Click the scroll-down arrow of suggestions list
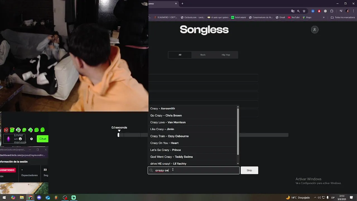This screenshot has width=357, height=201. pos(238,164)
